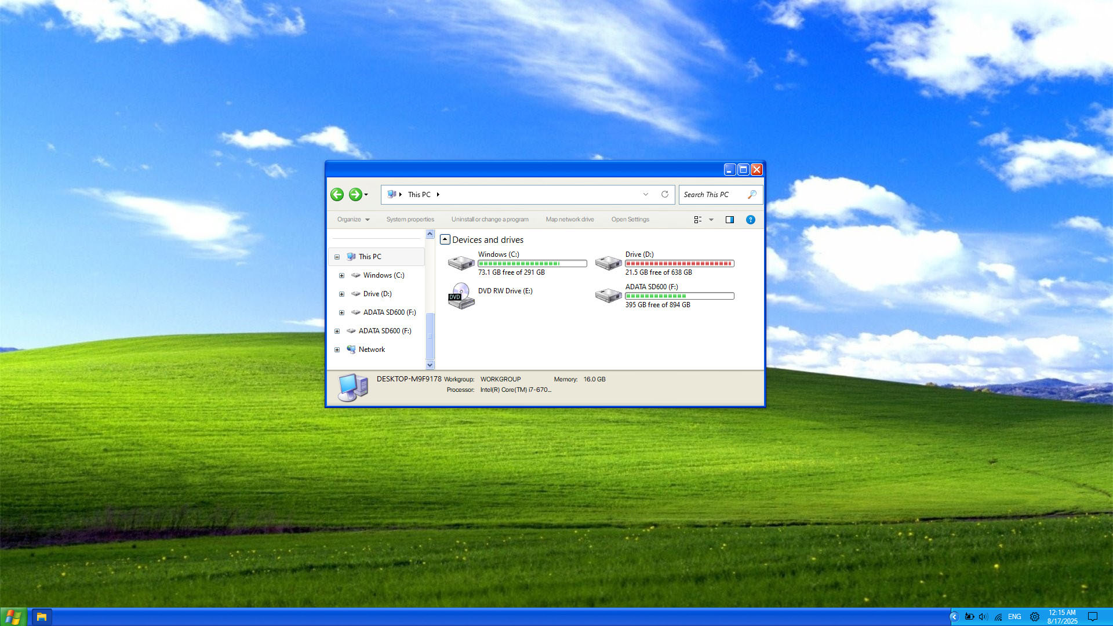Click the green Forward arrow button
Viewport: 1113px width, 626px height.
pos(355,195)
